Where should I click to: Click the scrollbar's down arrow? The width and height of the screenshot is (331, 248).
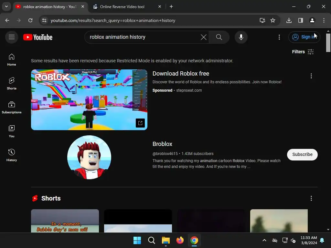click(x=328, y=230)
